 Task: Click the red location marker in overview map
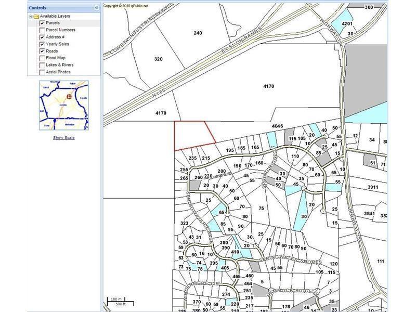tap(69, 97)
